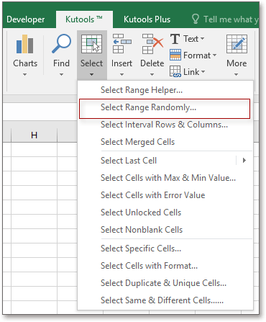266x322 pixels.
Task: Choose Select Specific Cells
Action: pyautogui.click(x=165, y=249)
